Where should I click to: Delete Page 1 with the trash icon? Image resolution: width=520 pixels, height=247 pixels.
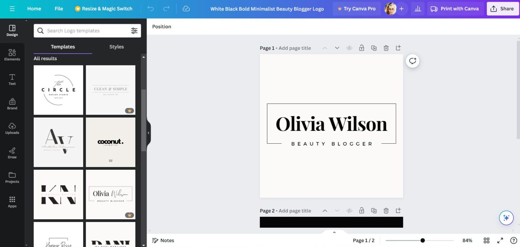(386, 48)
